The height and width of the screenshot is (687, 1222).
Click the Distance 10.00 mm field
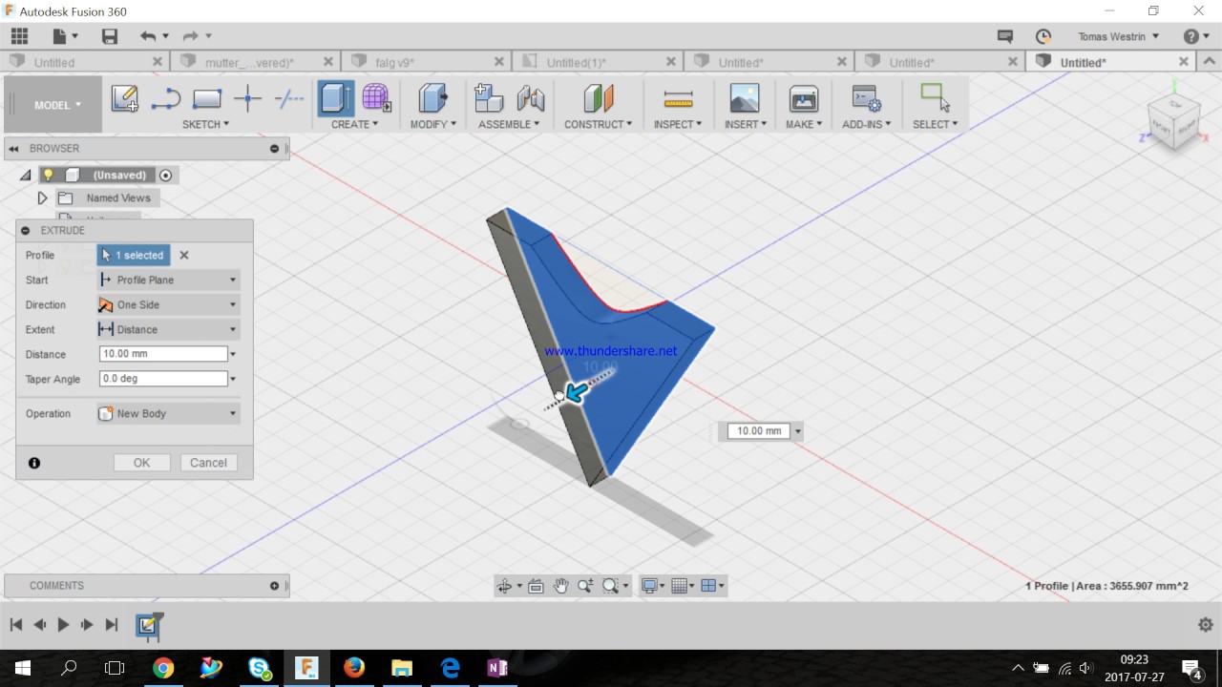click(x=163, y=354)
